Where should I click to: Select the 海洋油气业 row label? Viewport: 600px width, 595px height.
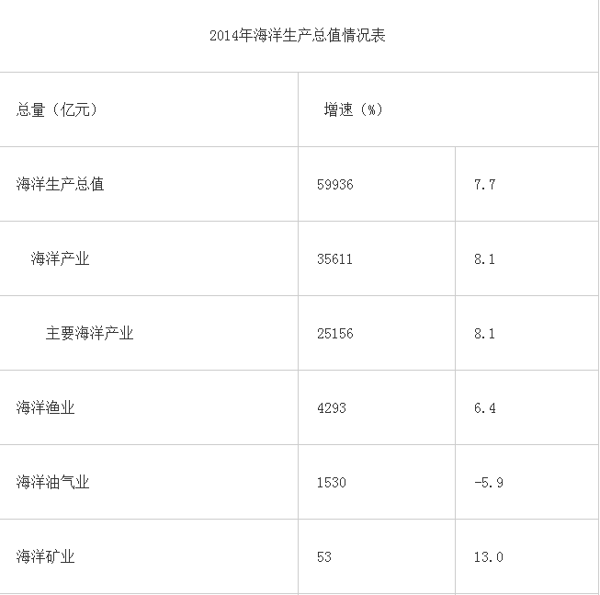point(52,482)
